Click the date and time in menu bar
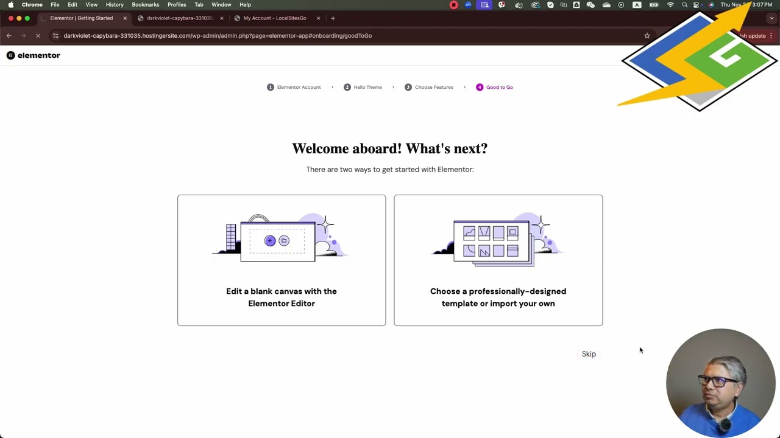This screenshot has height=438, width=780. [746, 4]
